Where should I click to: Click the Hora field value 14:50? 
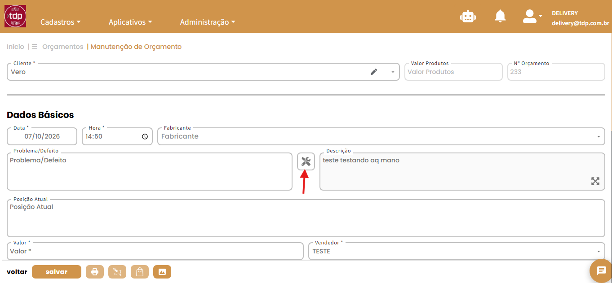94,136
